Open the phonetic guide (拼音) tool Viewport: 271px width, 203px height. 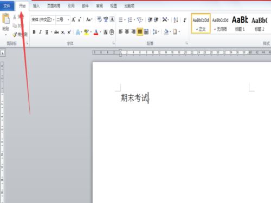106,19
